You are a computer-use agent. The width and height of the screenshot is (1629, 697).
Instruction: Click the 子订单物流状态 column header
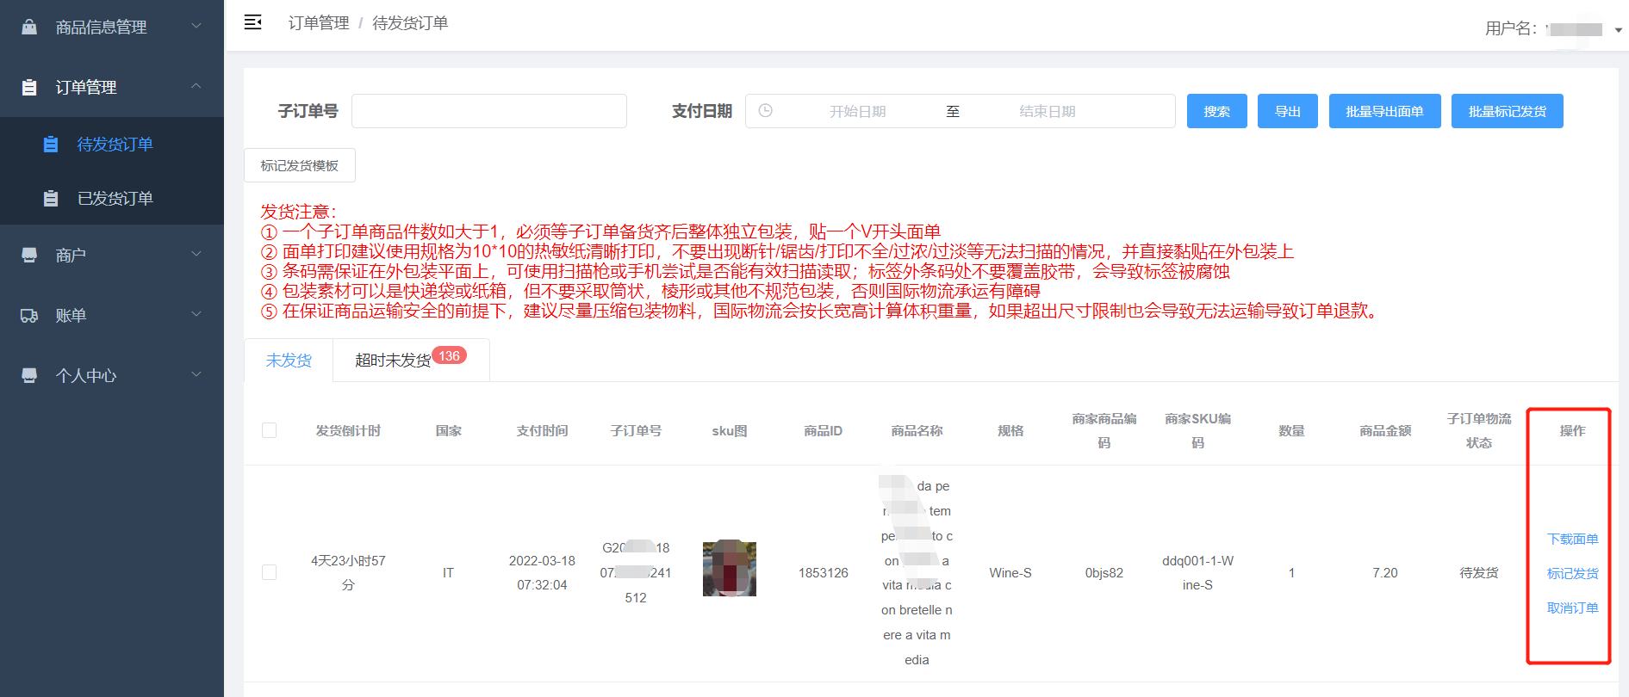(x=1478, y=430)
